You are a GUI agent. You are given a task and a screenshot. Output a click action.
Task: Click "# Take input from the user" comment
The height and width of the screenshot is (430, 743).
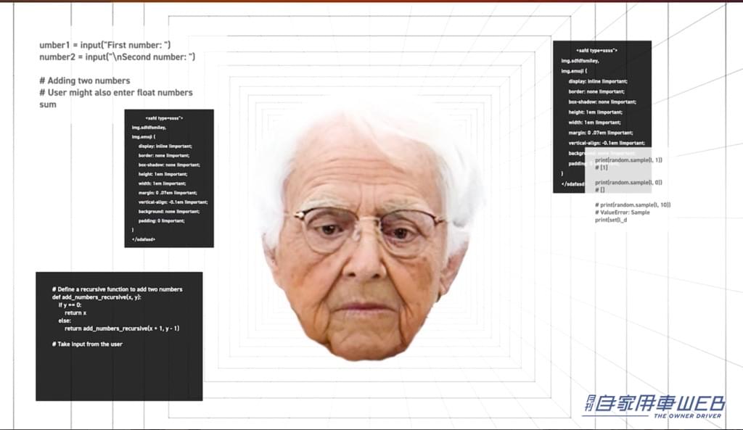tap(87, 344)
